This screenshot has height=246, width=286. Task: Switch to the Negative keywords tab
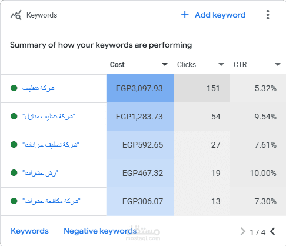coord(100,231)
